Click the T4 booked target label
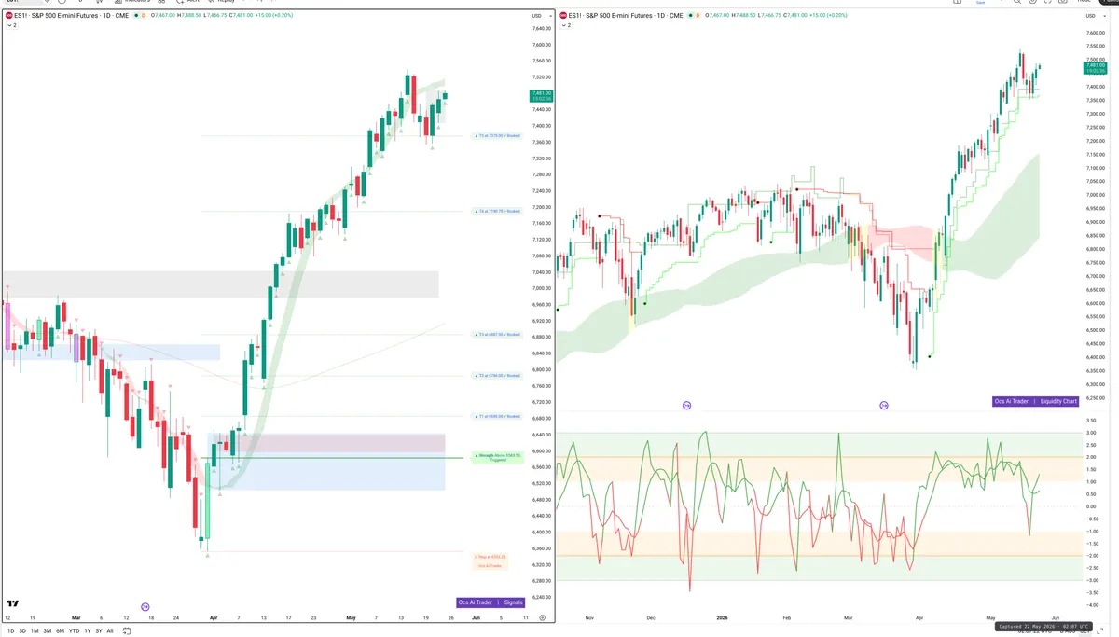The width and height of the screenshot is (1119, 637). pyautogui.click(x=498, y=212)
